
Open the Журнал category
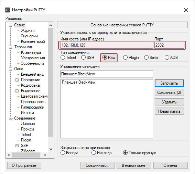coord(28,30)
